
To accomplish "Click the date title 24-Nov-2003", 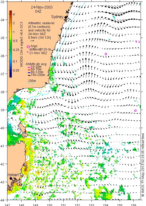I will [x=42, y=7].
